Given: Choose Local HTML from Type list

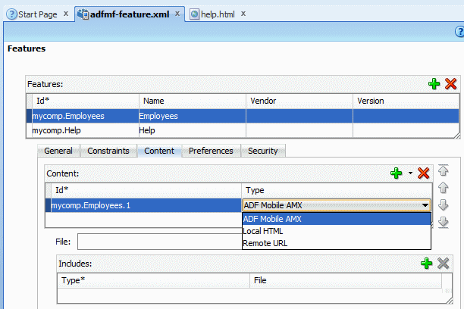Looking at the screenshot, I should 262,231.
